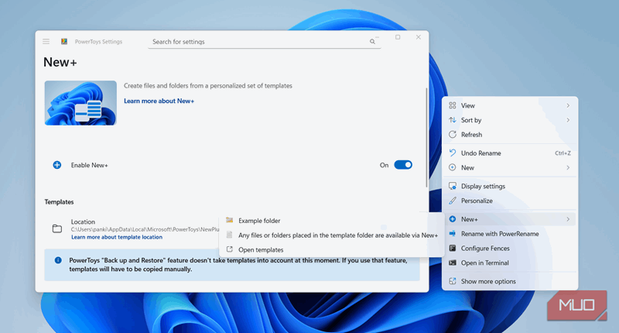Choose Undo Rename in context menu

[480, 153]
